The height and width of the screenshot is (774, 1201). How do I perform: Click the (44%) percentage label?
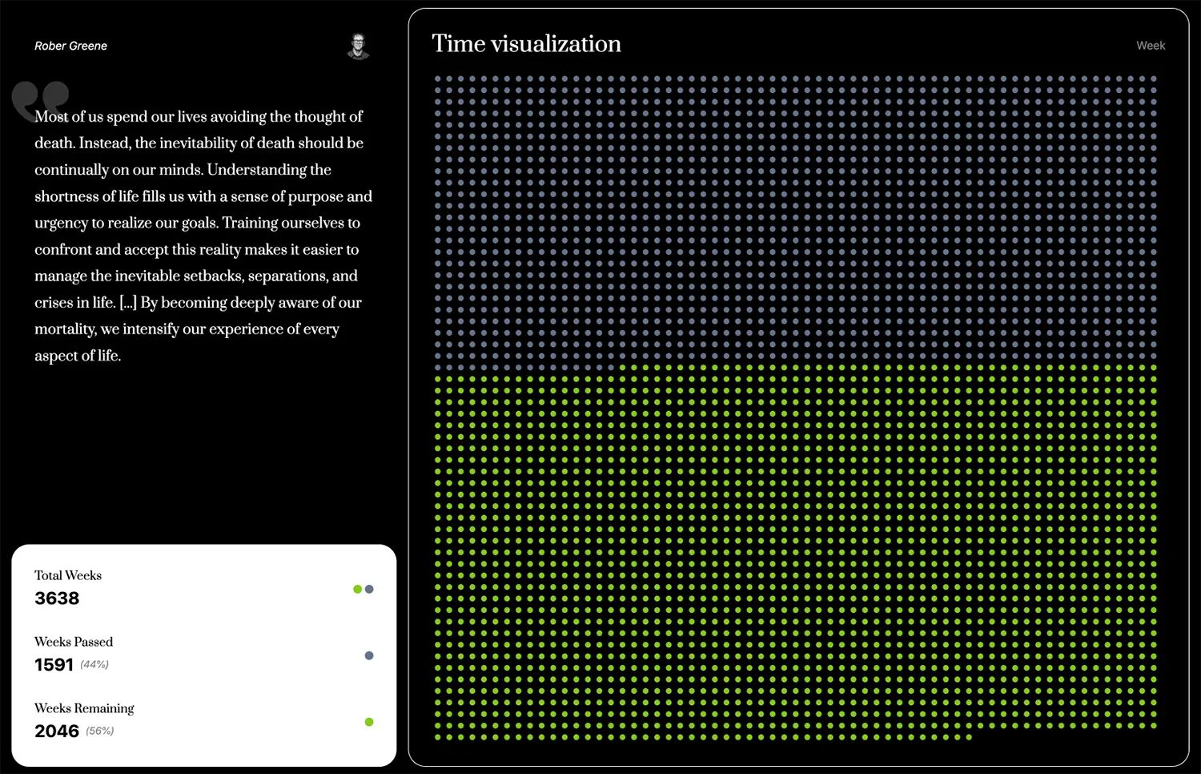[94, 665]
